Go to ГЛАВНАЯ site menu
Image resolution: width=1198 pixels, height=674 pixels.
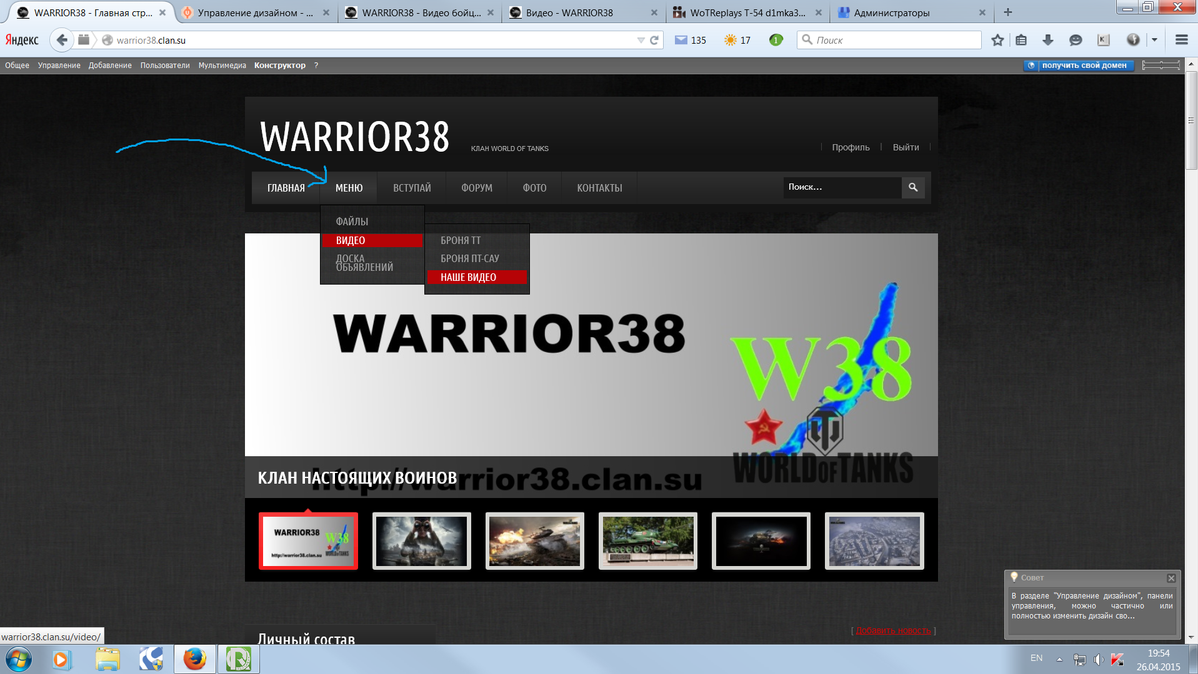(x=286, y=188)
